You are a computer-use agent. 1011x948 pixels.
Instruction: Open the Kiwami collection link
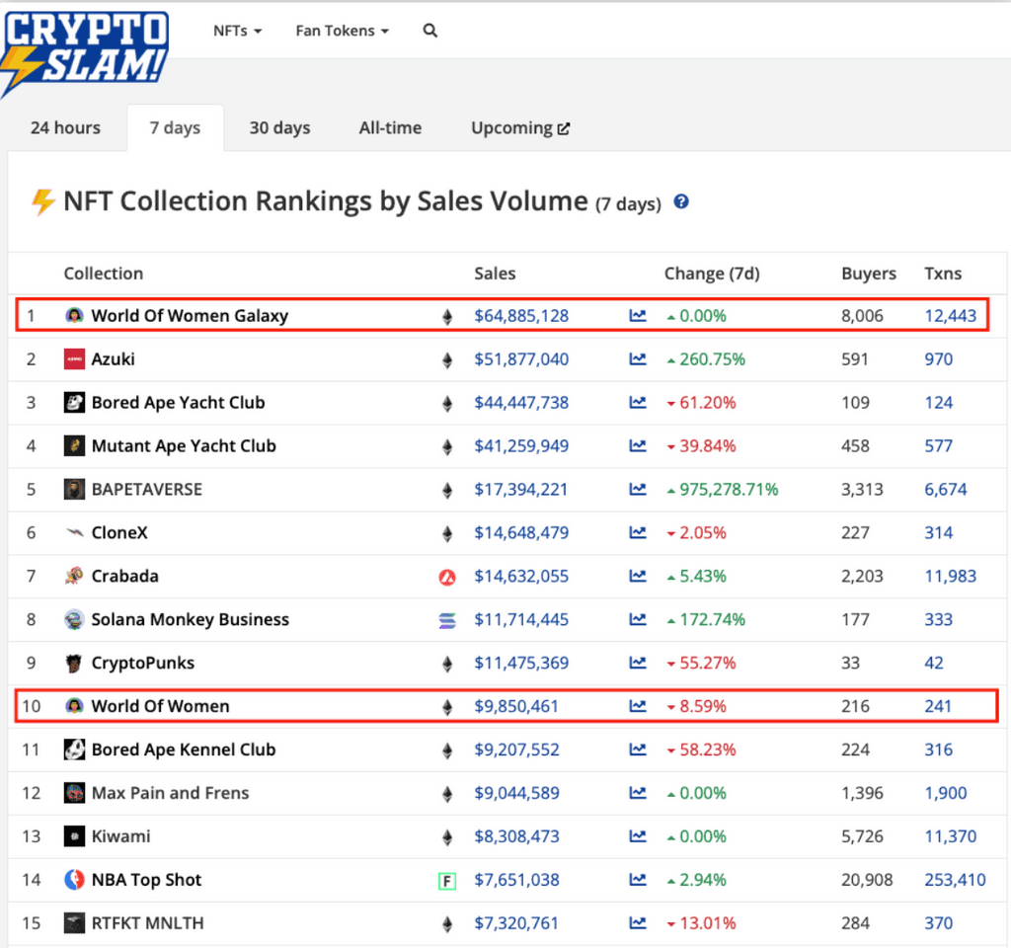tap(120, 836)
